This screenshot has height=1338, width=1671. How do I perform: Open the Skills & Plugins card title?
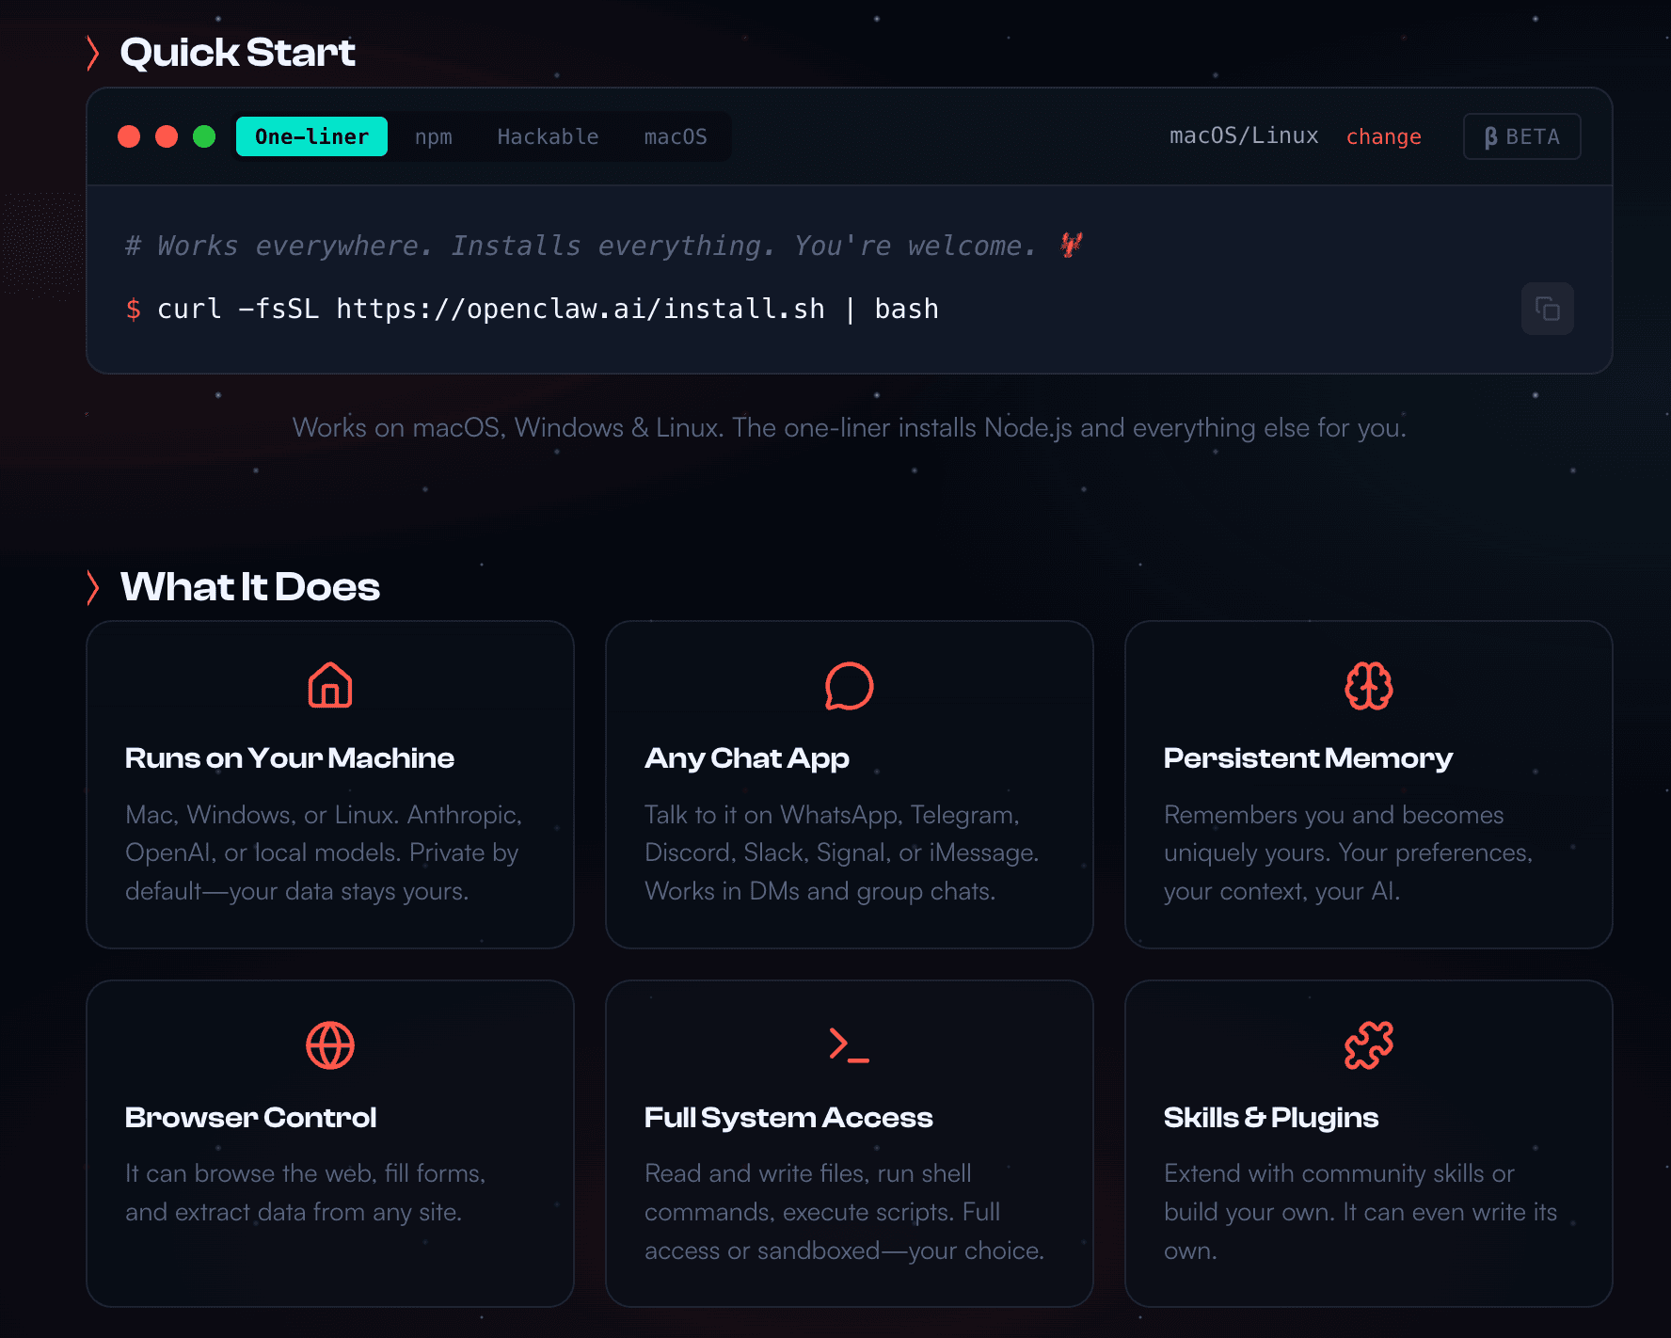(1270, 1118)
